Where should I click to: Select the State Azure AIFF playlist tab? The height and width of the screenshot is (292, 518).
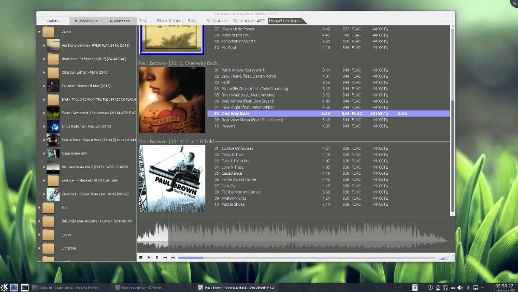[249, 21]
